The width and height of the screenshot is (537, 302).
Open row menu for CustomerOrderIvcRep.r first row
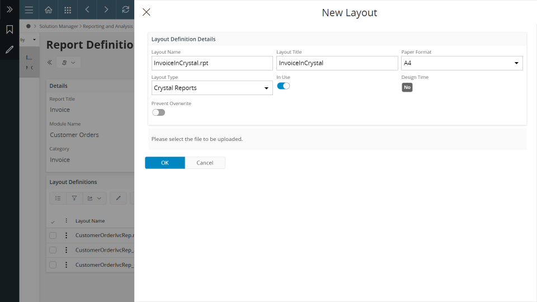pyautogui.click(x=67, y=235)
